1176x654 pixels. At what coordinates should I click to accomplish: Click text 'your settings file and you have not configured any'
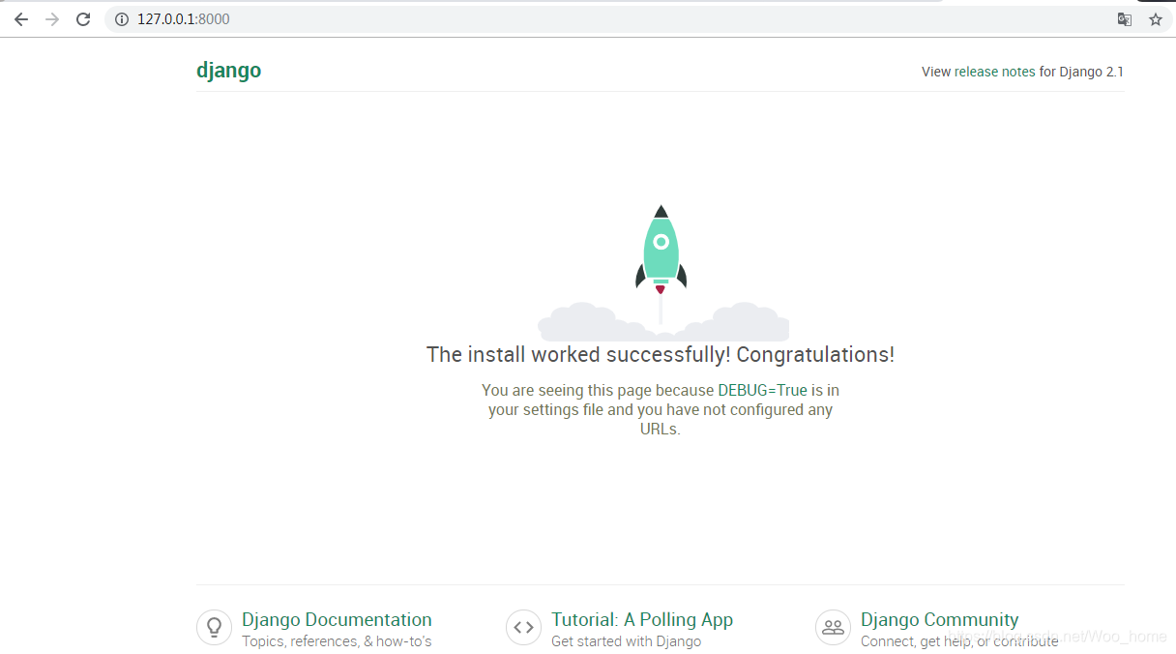[661, 410]
